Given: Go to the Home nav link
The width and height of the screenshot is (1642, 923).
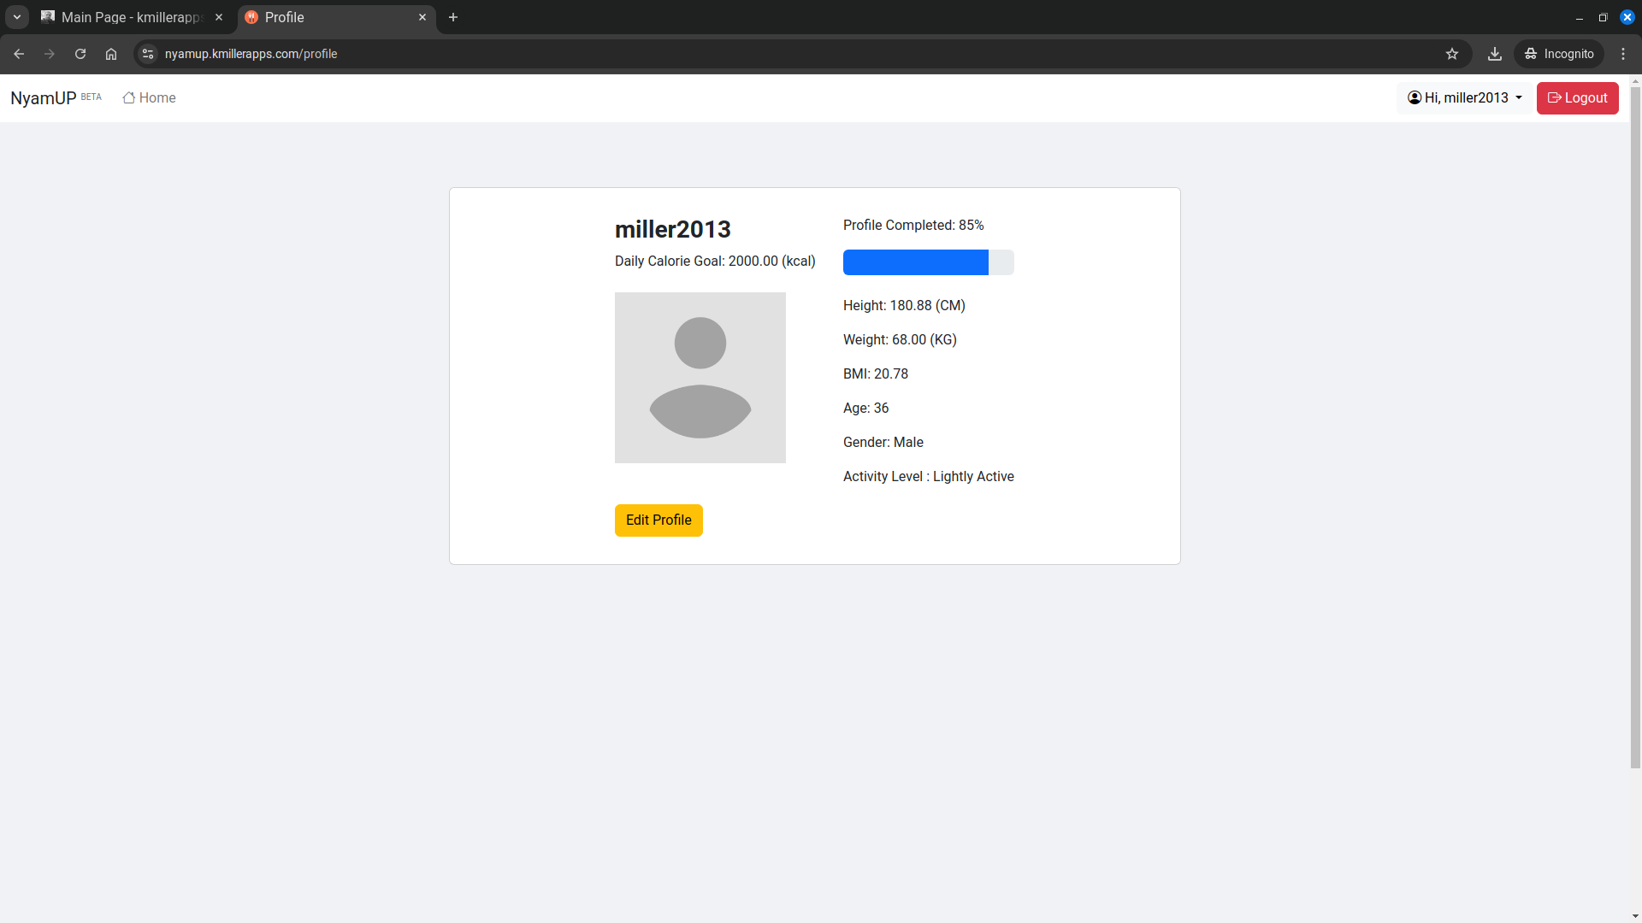Looking at the screenshot, I should pyautogui.click(x=150, y=98).
